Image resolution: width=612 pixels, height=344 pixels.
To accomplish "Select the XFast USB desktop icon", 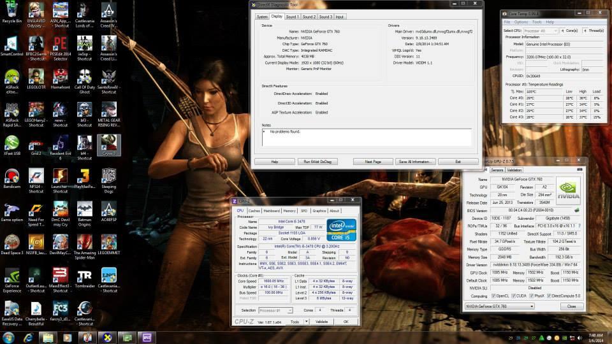I will click(11, 146).
